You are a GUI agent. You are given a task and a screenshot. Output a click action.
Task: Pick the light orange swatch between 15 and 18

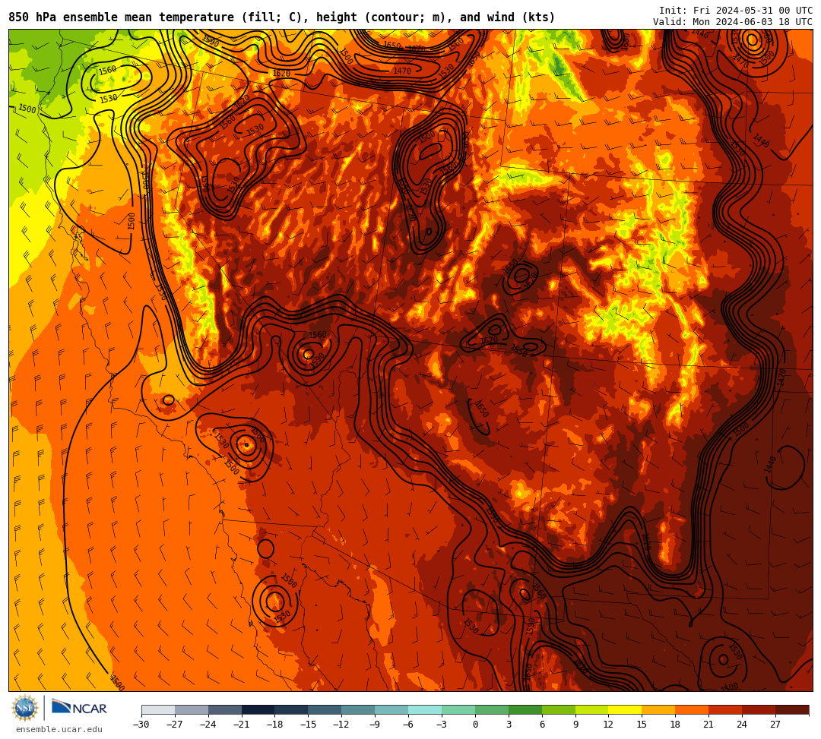658,709
